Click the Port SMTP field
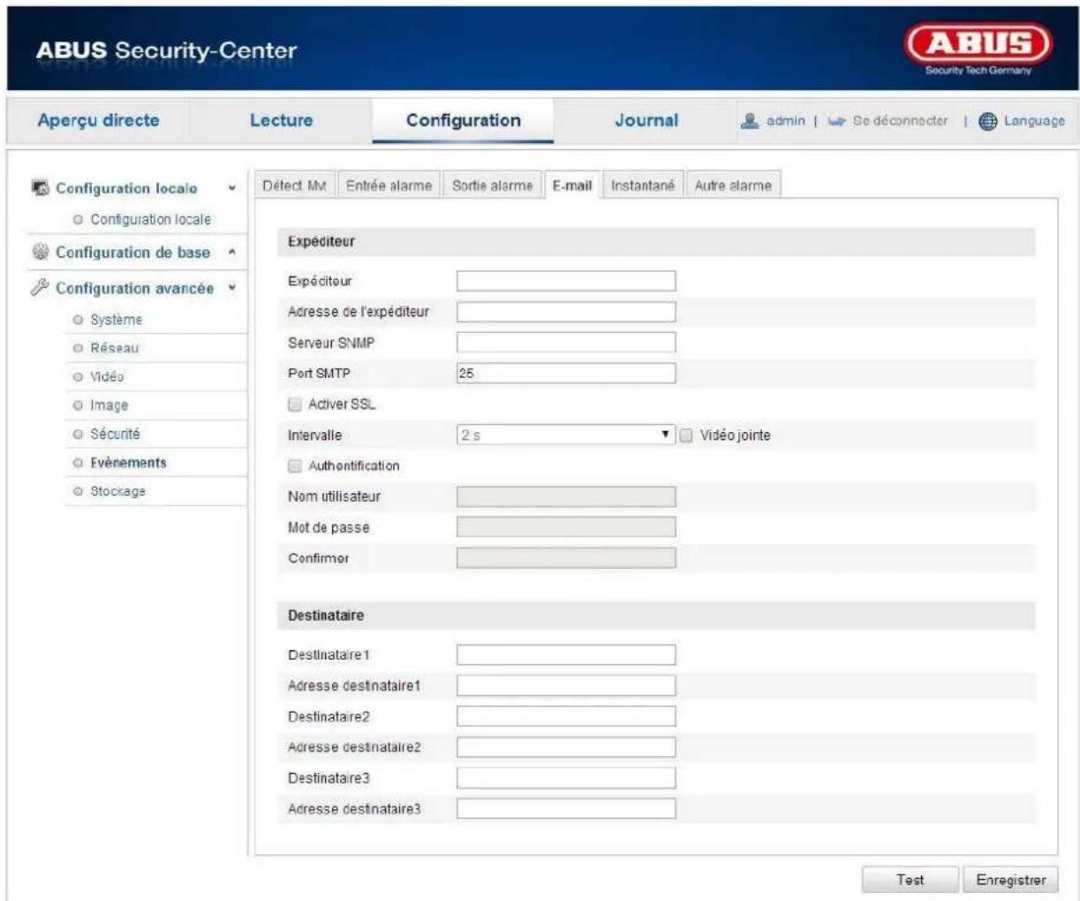1080x901 pixels. (x=566, y=374)
